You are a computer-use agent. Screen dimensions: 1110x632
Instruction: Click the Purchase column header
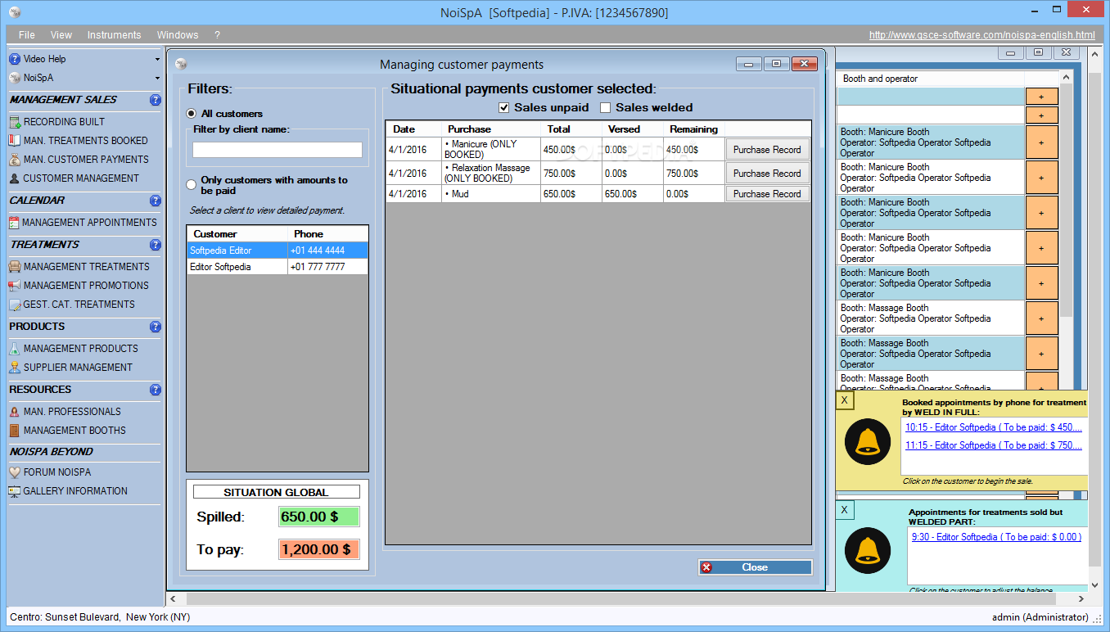(x=491, y=129)
